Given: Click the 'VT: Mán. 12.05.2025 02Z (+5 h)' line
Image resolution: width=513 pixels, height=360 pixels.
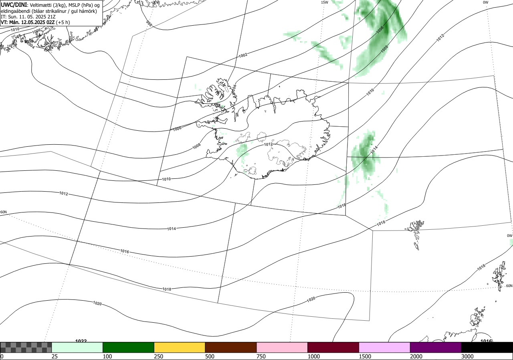Looking at the screenshot, I should pos(35,22).
